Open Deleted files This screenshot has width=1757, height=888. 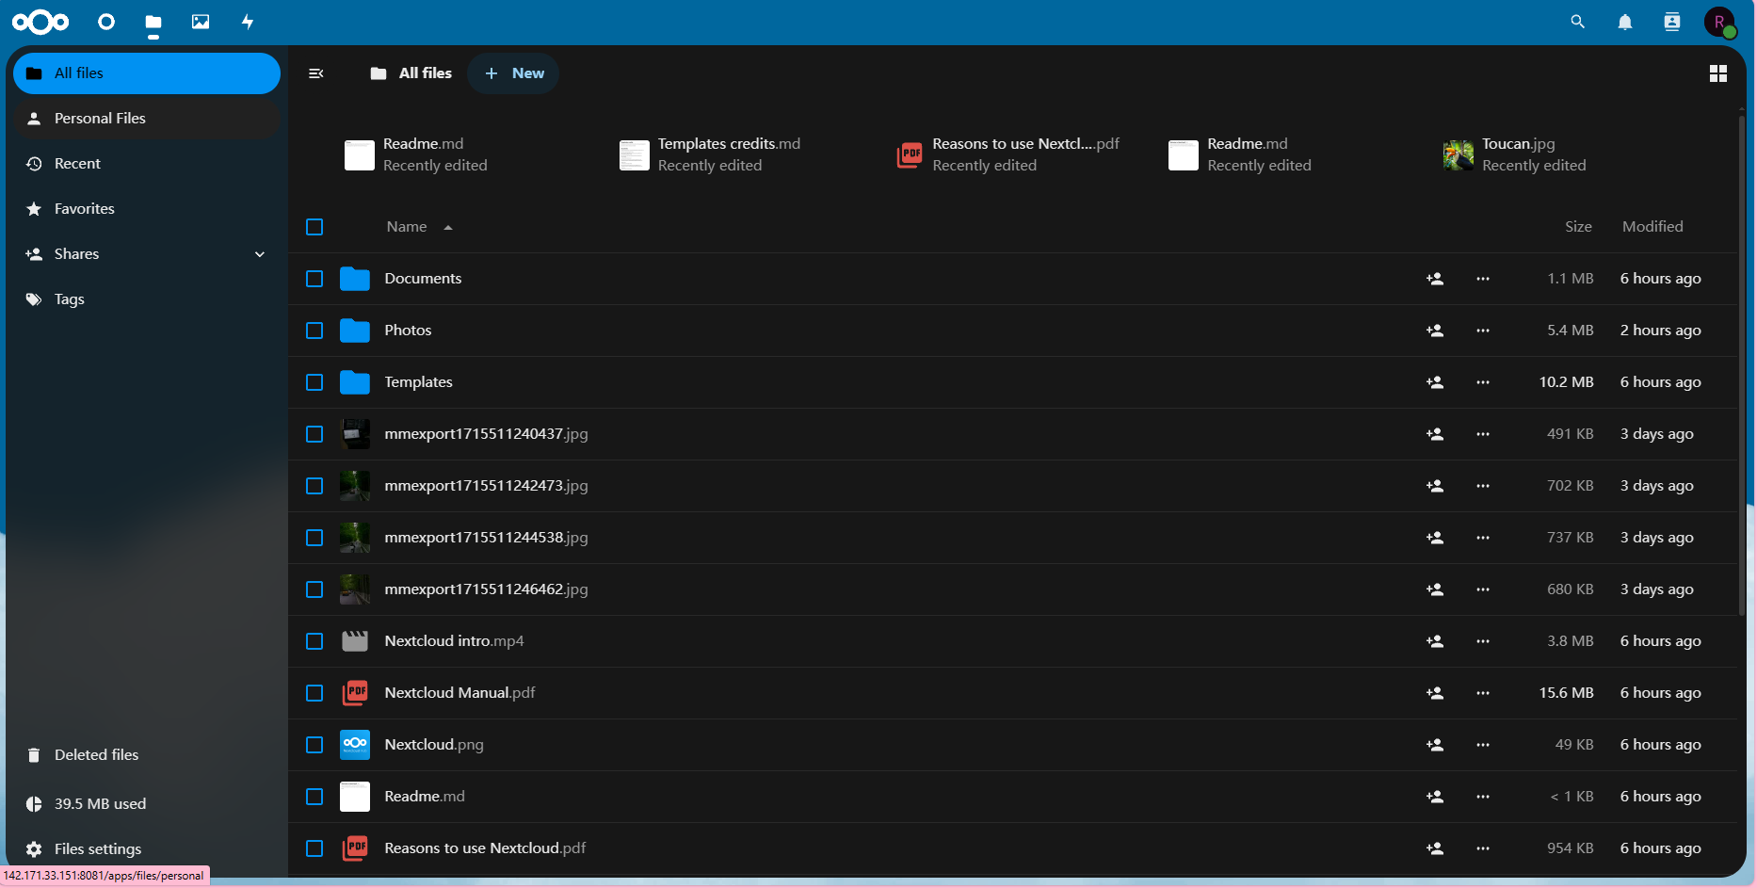tap(147, 755)
